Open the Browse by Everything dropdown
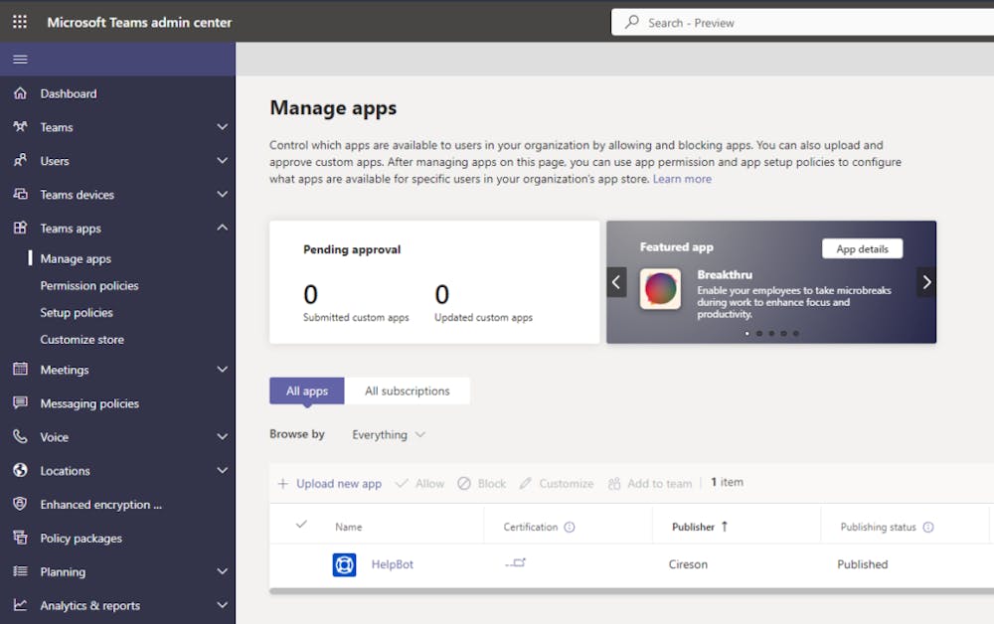Image resolution: width=994 pixels, height=624 pixels. [x=388, y=434]
